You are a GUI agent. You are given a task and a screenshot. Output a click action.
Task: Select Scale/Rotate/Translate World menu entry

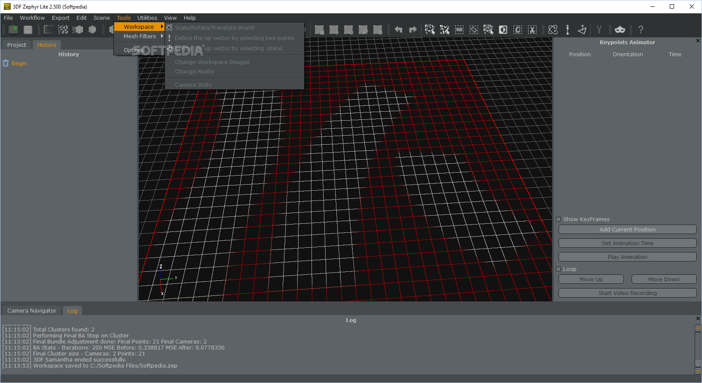point(235,27)
